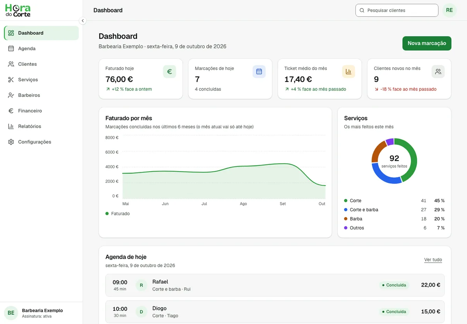The width and height of the screenshot is (467, 324).
Task: Click the people icon on Clientes novos card
Action: (x=438, y=72)
